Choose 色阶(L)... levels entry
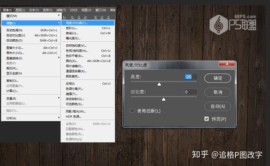This screenshot has height=166, width=270. (88, 28)
